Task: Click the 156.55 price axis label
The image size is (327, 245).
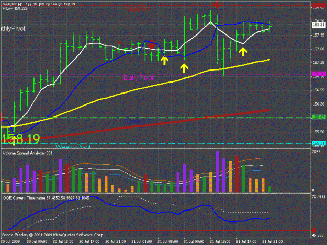Action: click(x=319, y=90)
